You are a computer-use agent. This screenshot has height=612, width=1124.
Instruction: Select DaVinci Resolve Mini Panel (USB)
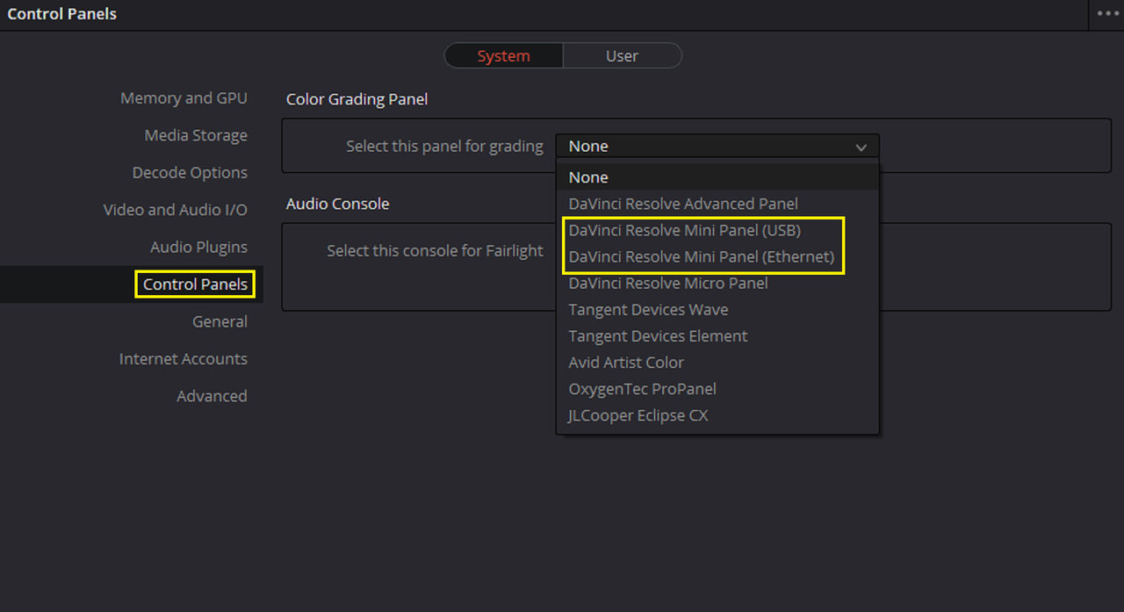click(717, 230)
